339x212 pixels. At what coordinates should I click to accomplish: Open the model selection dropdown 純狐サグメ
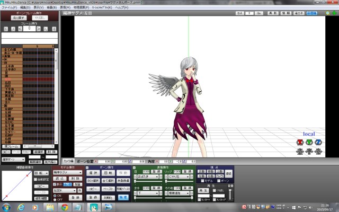67,172
